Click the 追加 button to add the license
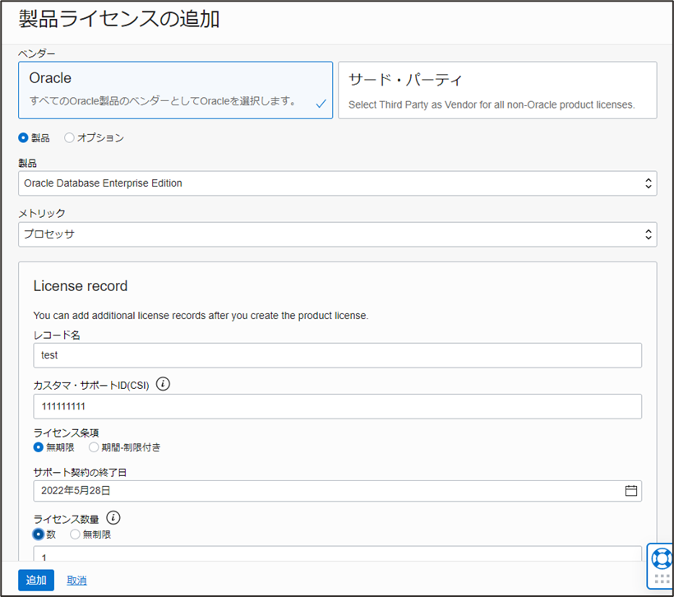674x597 pixels. coord(35,580)
